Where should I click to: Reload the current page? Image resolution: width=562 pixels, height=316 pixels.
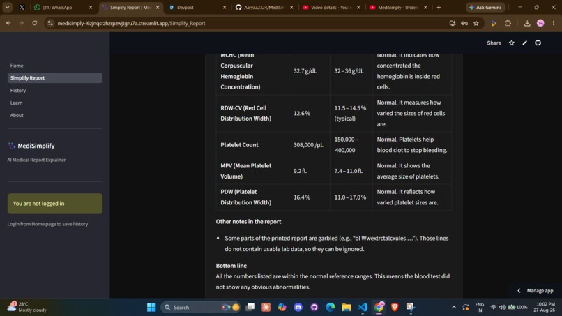35,23
